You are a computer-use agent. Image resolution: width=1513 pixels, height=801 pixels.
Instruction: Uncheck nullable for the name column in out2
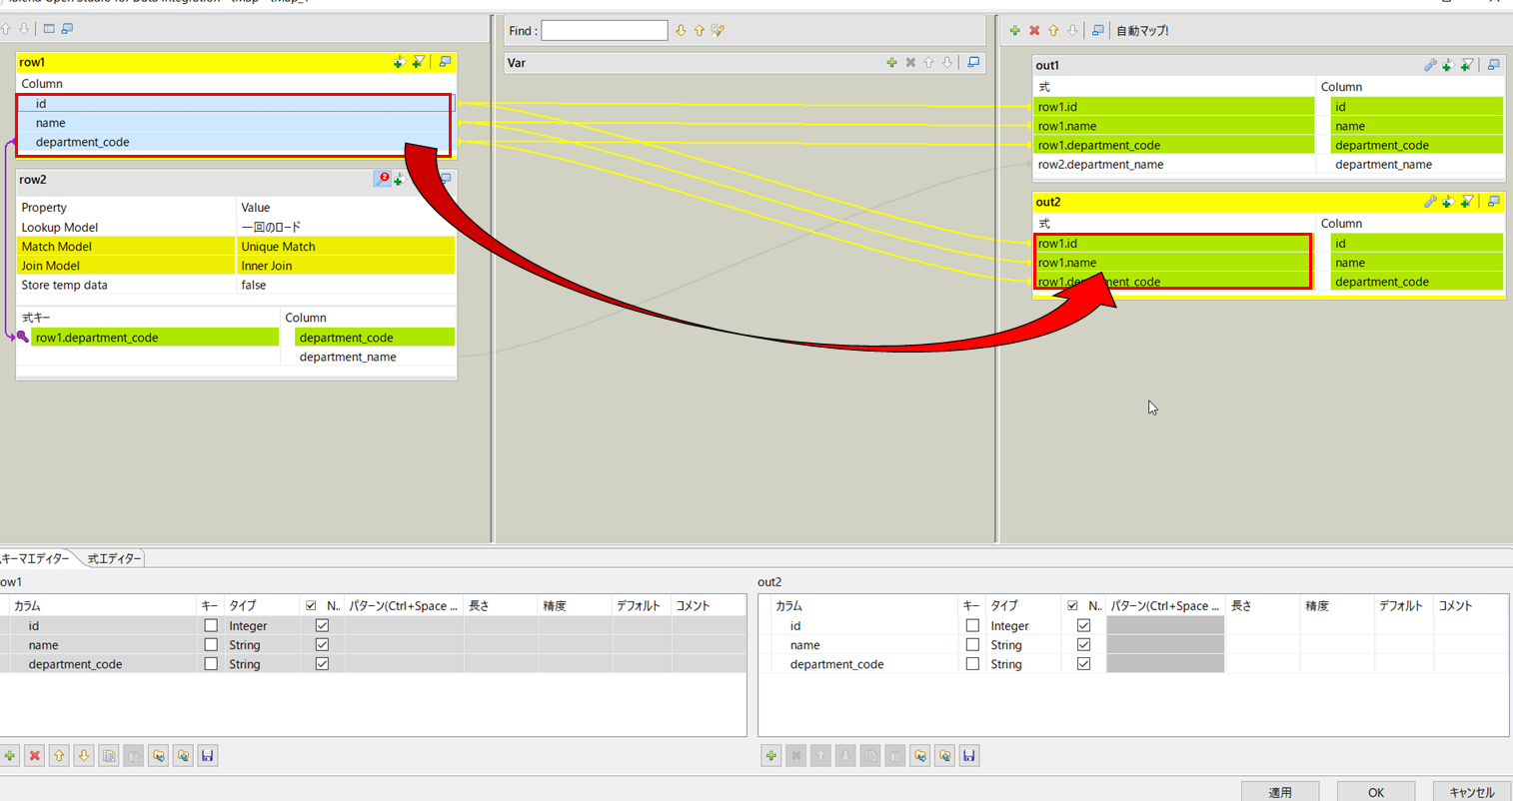(x=1083, y=644)
